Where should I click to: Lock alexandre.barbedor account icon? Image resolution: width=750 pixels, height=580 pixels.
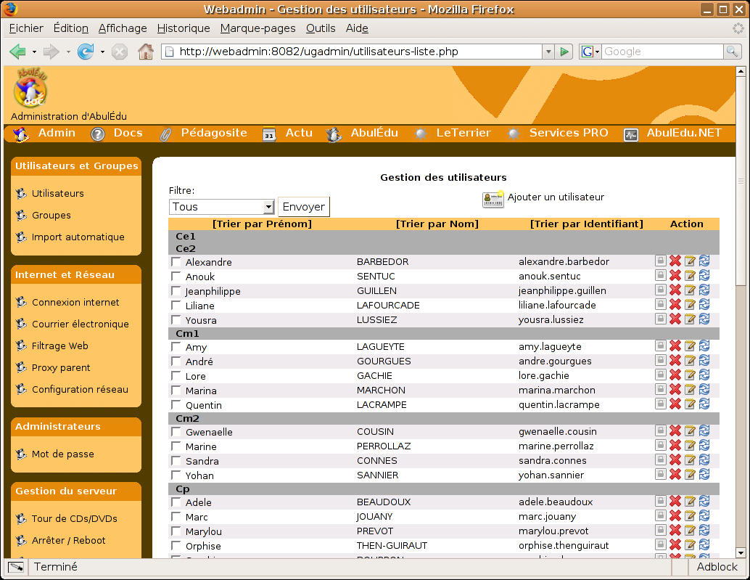tap(661, 261)
